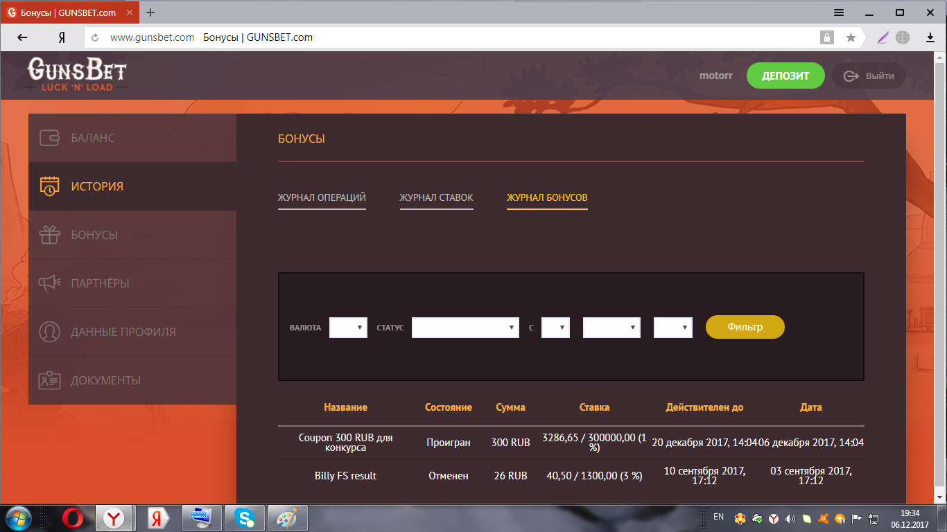Viewport: 947px width, 532px height.
Task: Click the ID card icon beside Документы
Action: (x=49, y=380)
